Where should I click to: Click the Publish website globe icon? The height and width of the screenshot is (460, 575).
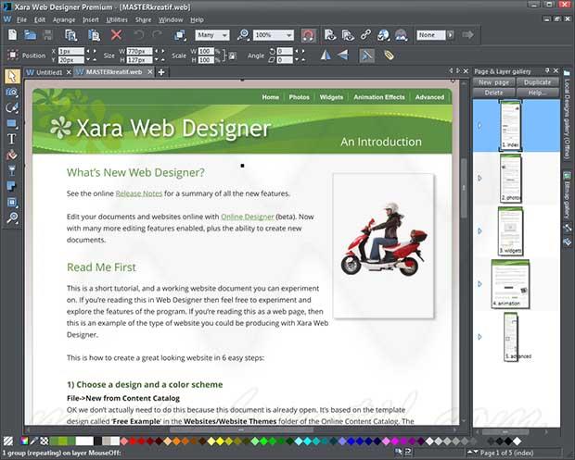pos(383,35)
